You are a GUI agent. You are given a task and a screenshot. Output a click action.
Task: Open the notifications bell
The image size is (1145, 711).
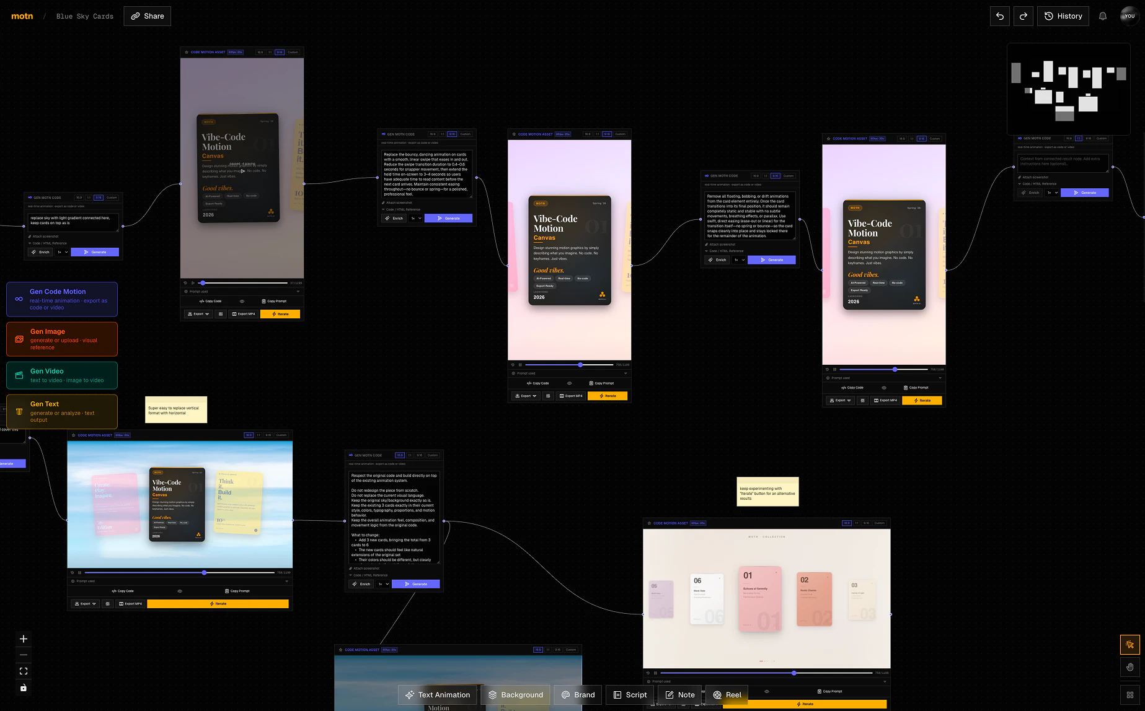1103,16
